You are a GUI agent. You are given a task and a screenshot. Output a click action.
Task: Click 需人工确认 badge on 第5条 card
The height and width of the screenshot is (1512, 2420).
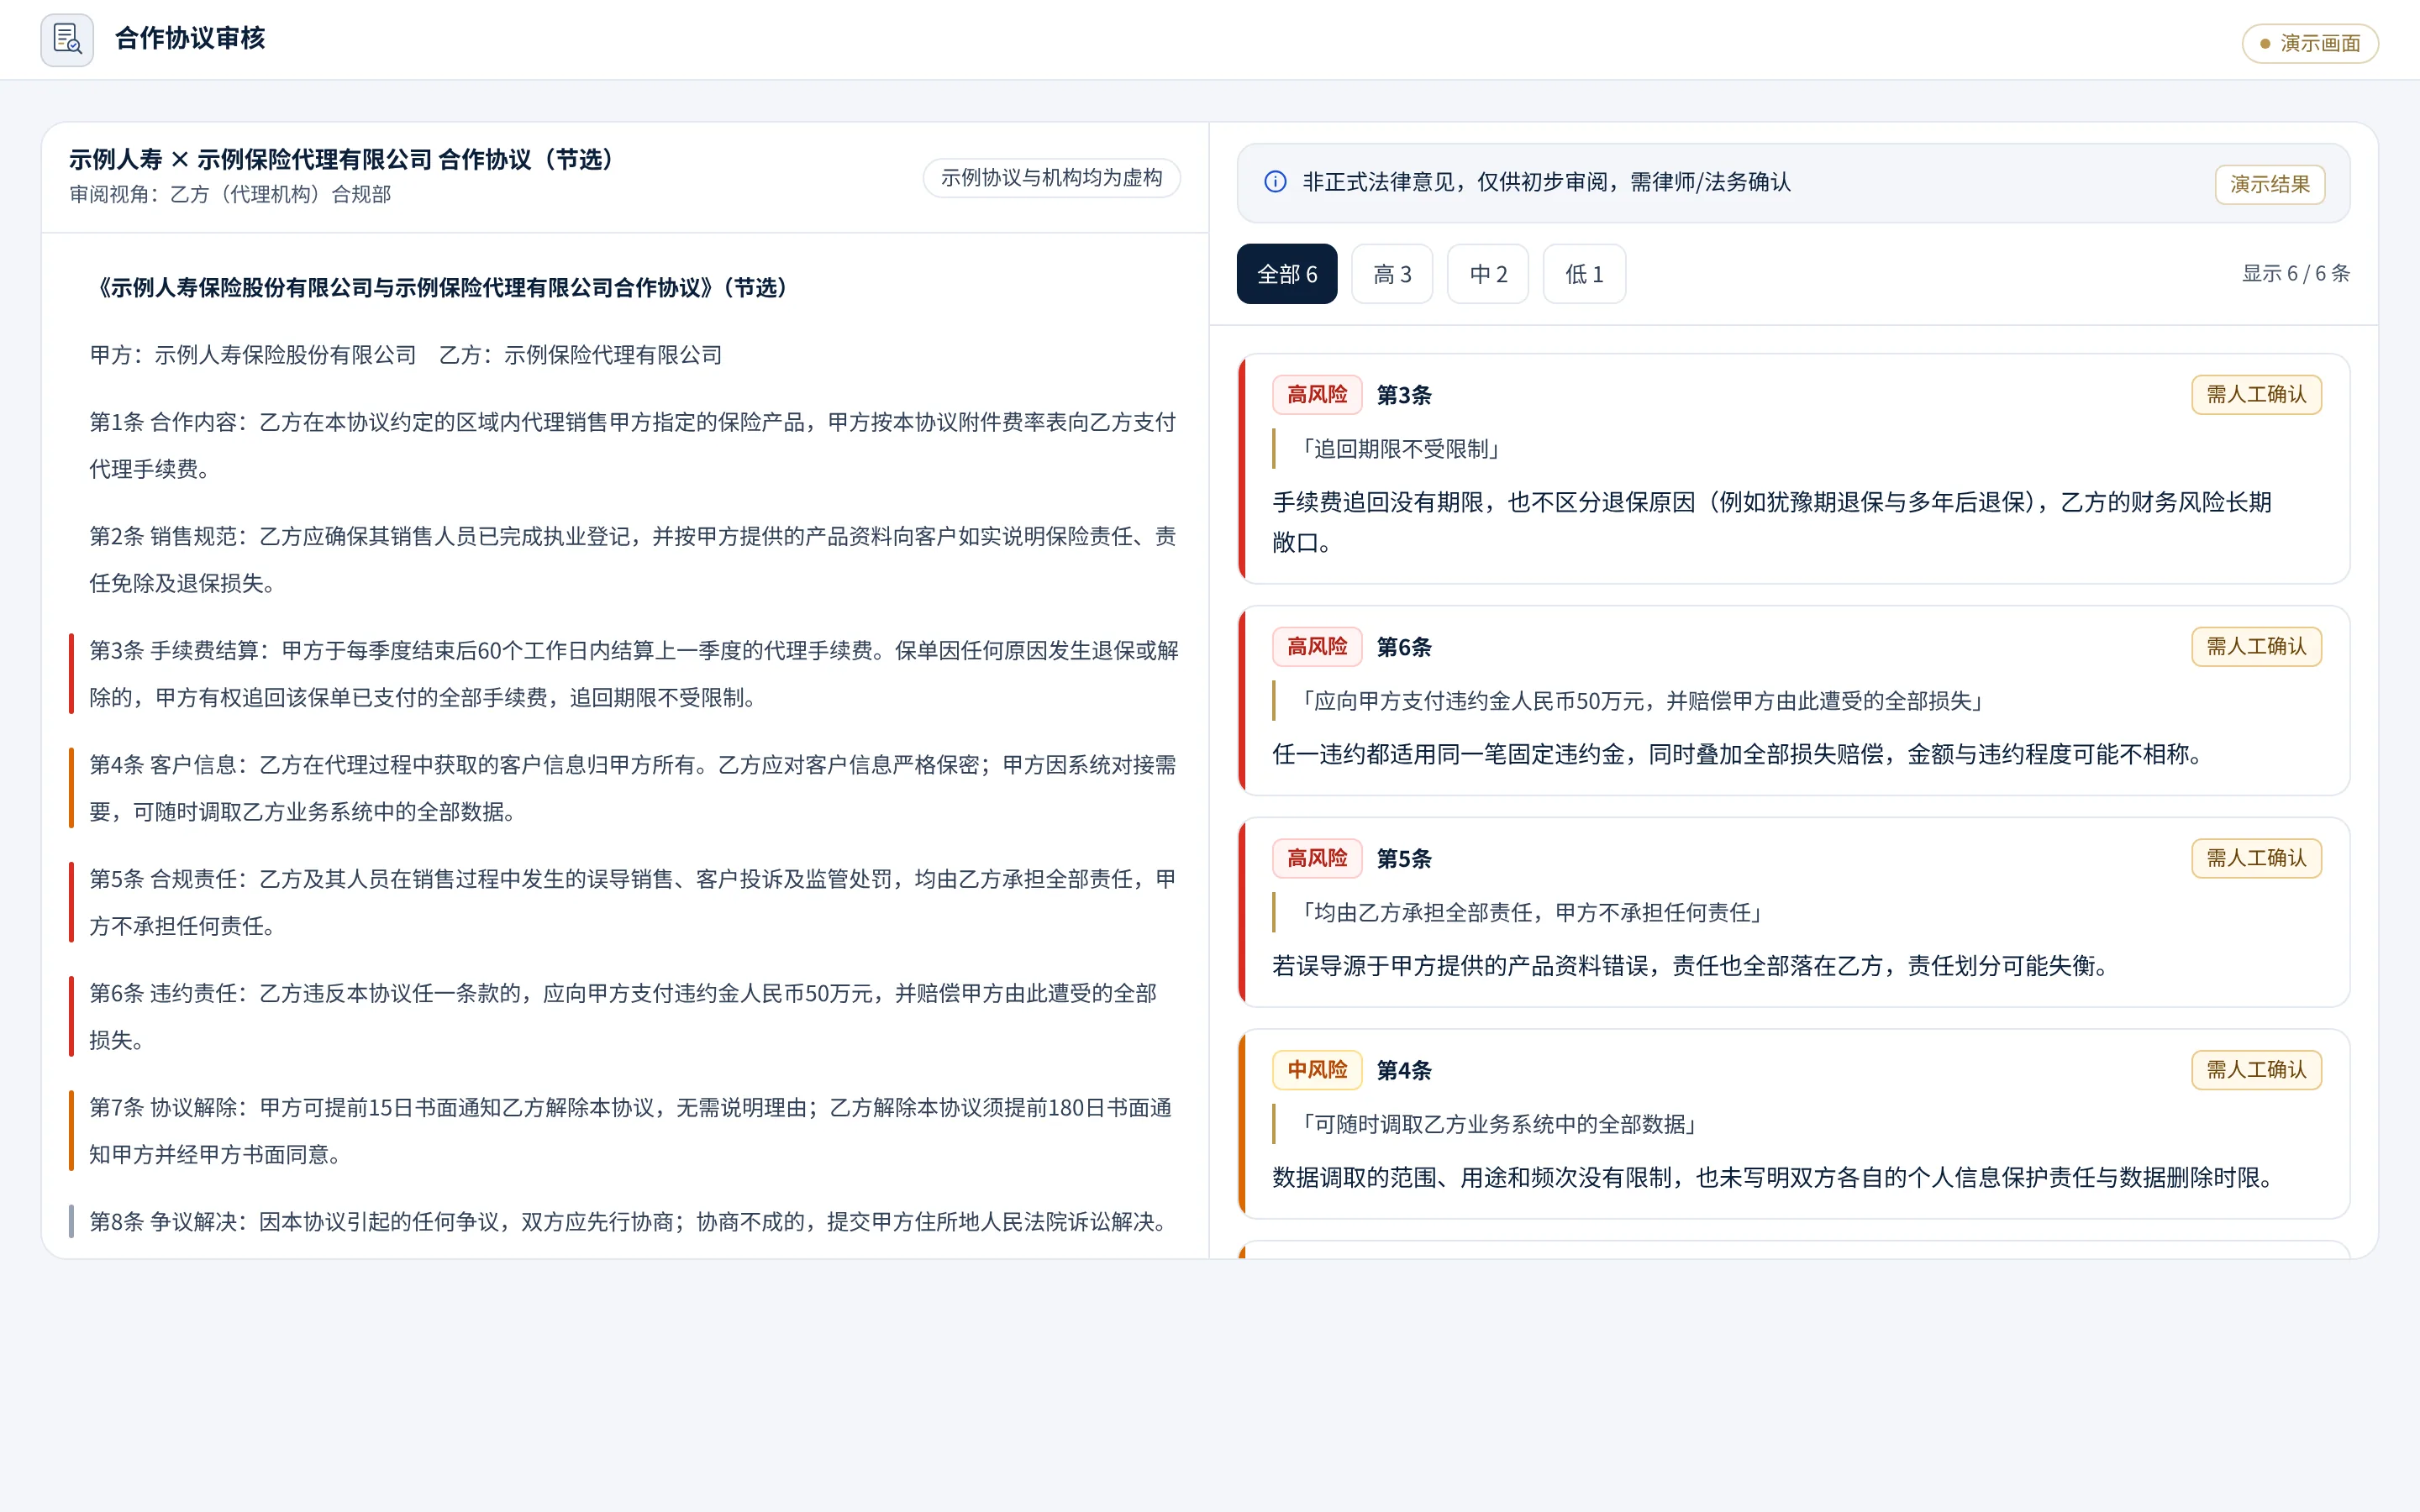click(x=2256, y=859)
